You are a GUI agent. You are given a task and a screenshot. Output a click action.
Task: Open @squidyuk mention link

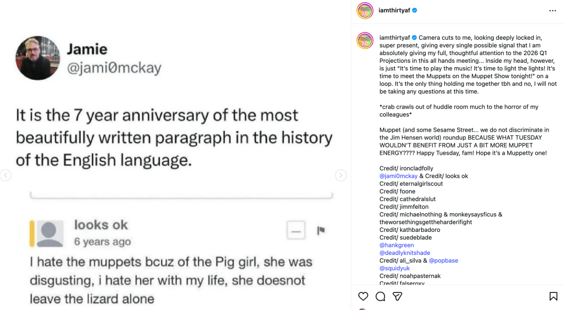(x=394, y=268)
